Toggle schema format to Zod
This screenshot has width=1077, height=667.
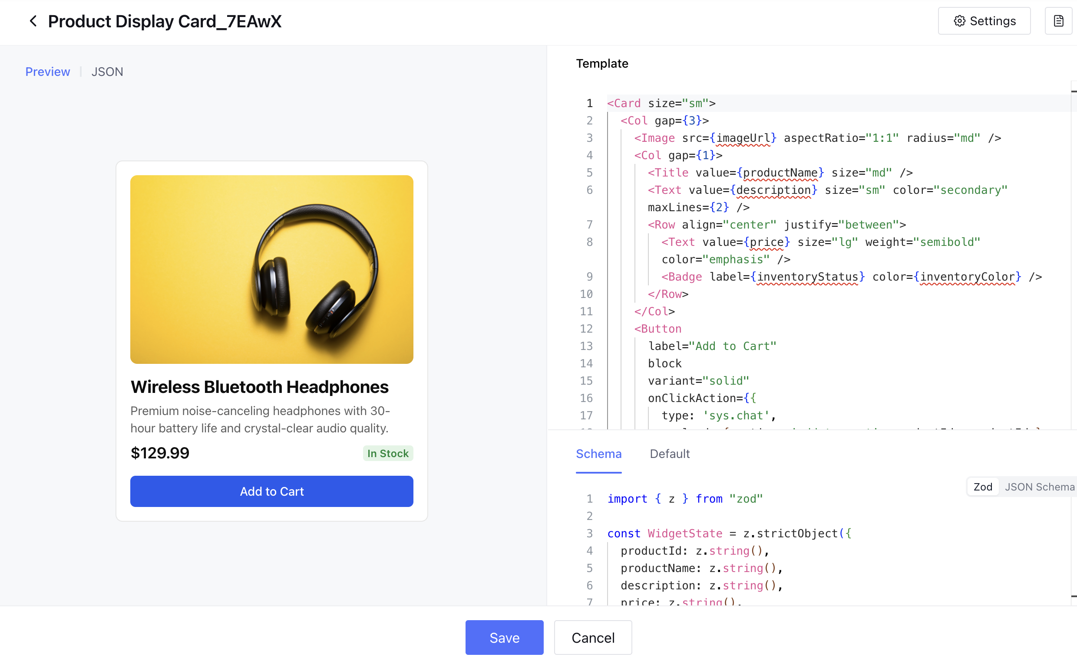click(x=982, y=487)
